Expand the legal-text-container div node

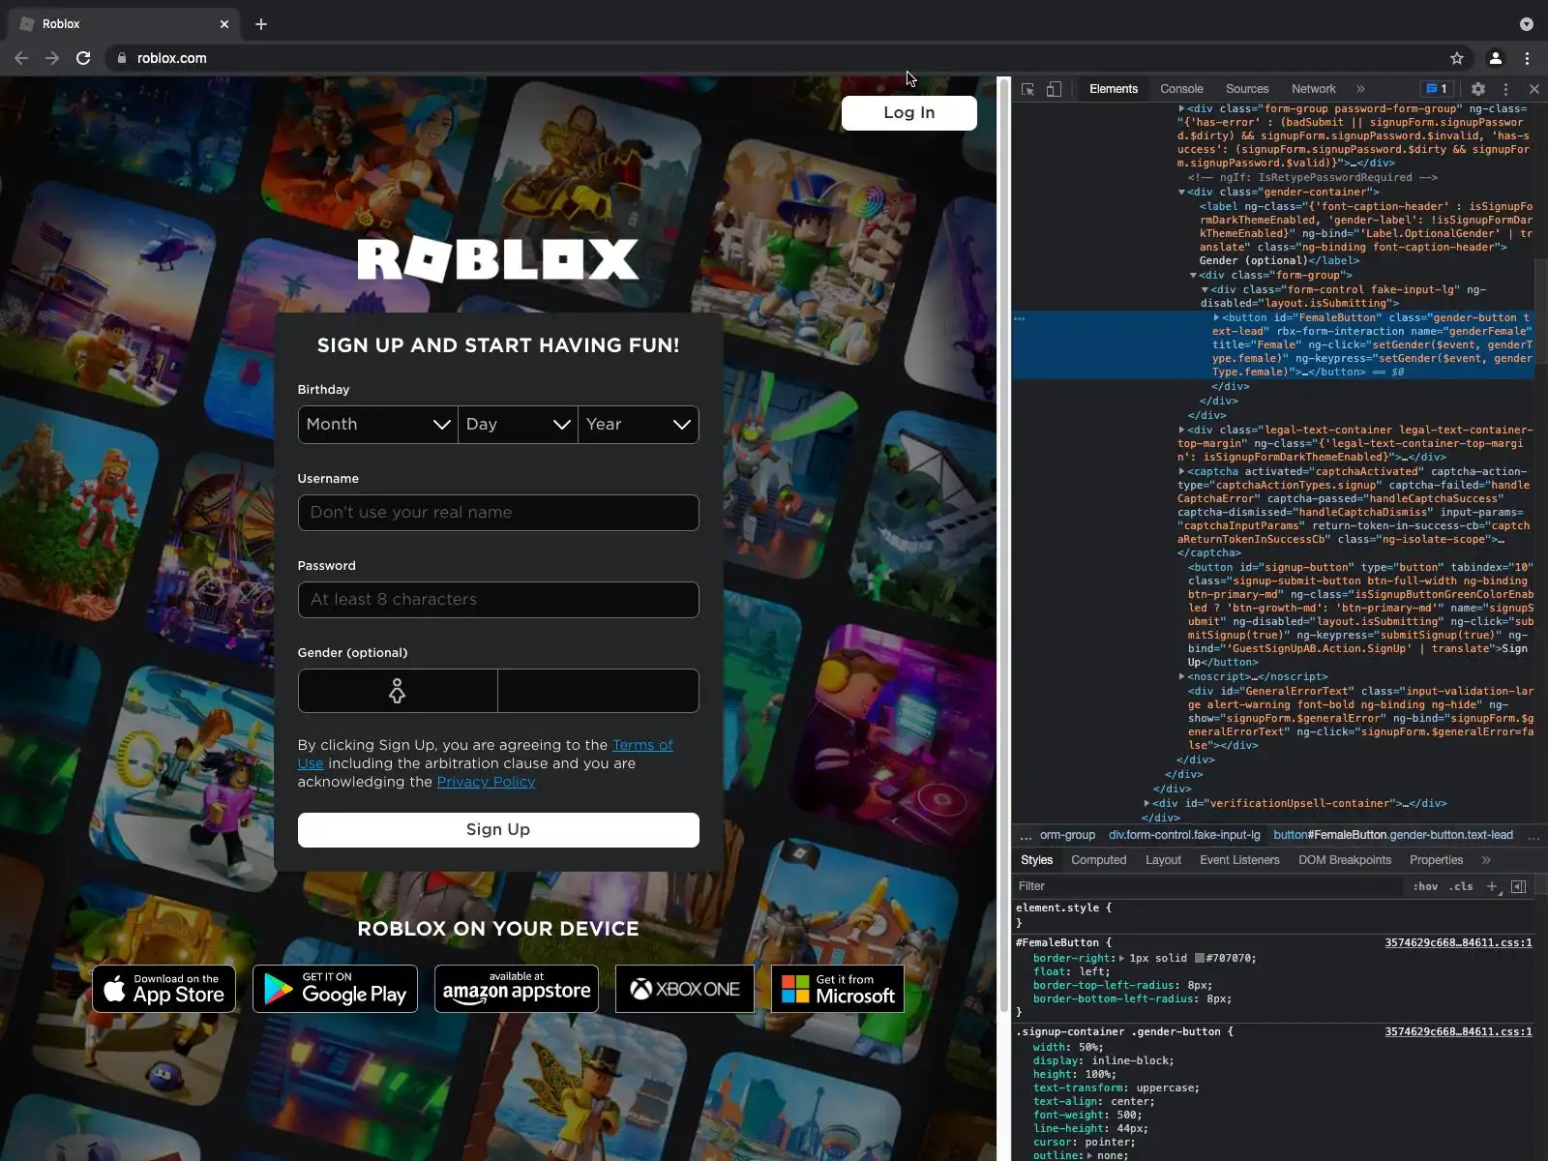(x=1181, y=431)
